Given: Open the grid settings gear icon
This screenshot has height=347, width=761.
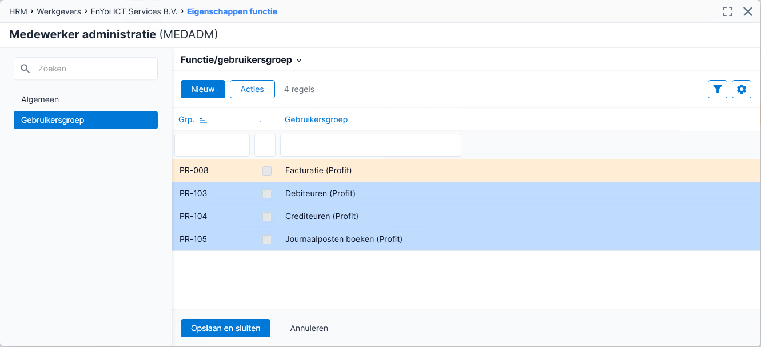Looking at the screenshot, I should (742, 89).
